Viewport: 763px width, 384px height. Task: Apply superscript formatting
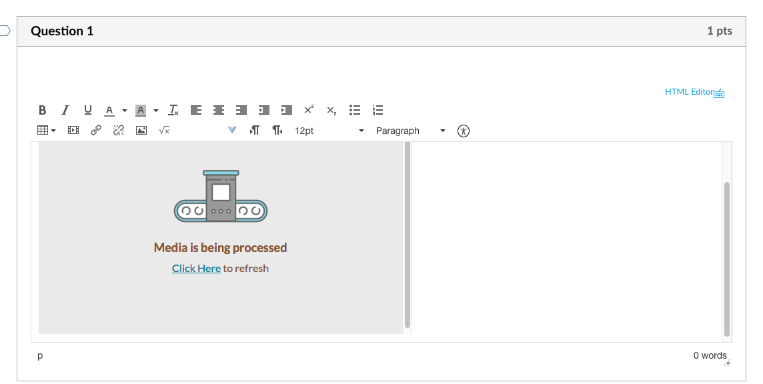tap(309, 110)
